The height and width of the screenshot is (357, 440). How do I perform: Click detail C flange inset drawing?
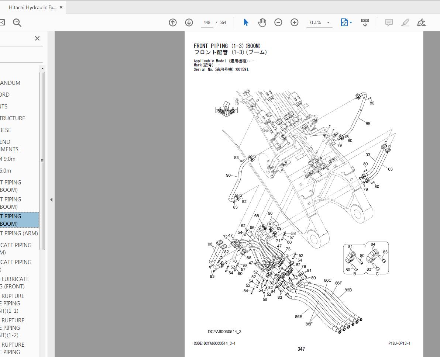tap(377, 258)
